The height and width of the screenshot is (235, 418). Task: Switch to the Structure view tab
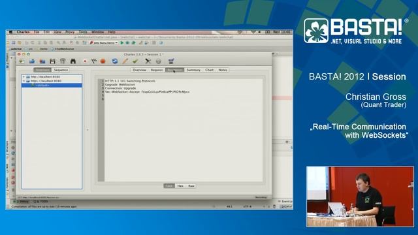[42, 70]
